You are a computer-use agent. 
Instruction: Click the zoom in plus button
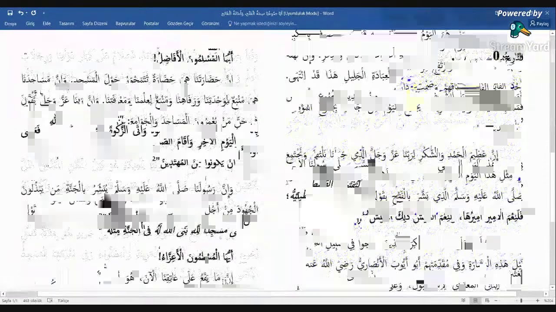[537, 300]
